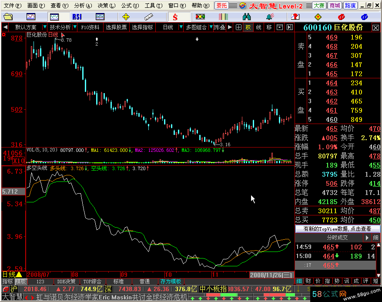The height and width of the screenshot is (302, 382).
Task: Open the lines dropdown after 委托
Action: 233,5
